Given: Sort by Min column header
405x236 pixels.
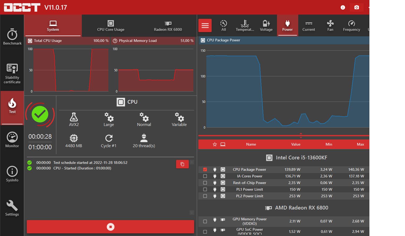Looking at the screenshot, I should (329, 144).
